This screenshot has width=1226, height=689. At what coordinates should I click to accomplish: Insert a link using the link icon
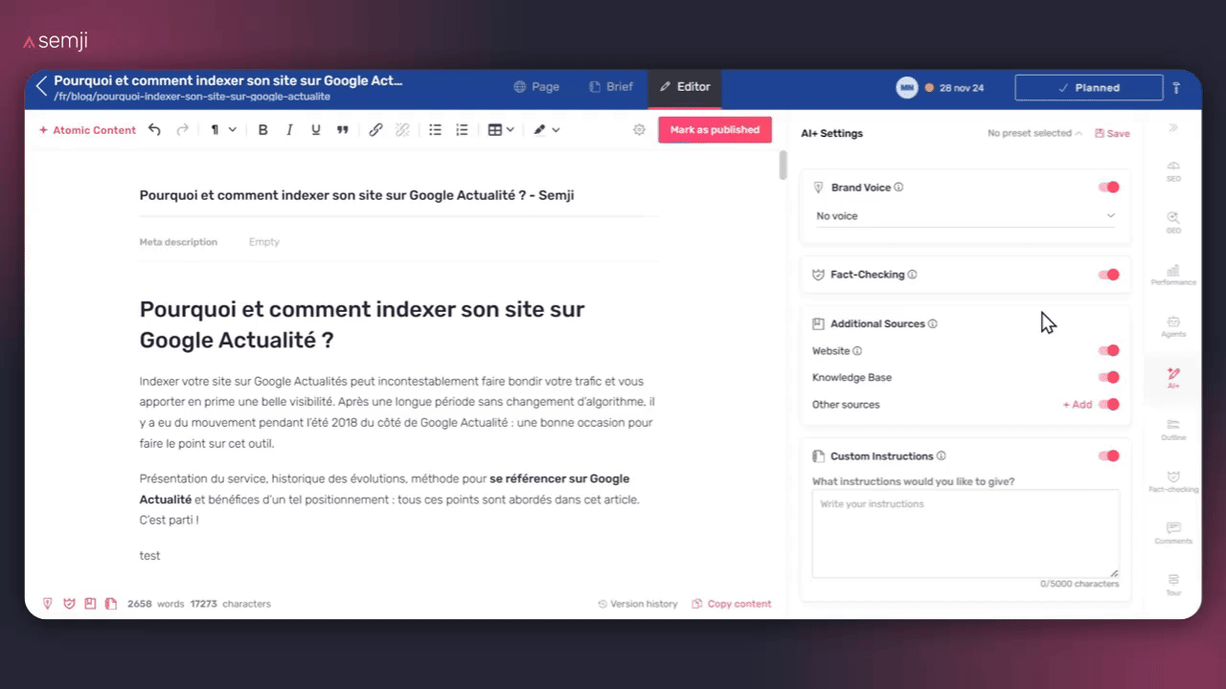375,130
